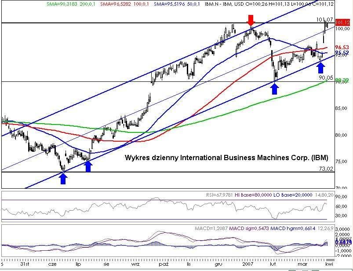Click the -1,0000 value on MACD axis
Viewport: 353px width, 271px height.
click(343, 250)
